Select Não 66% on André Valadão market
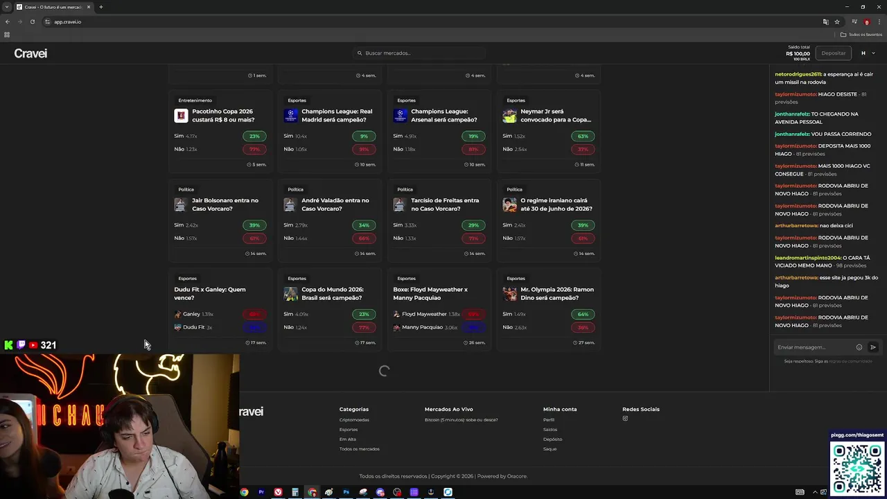The image size is (887, 499). pyautogui.click(x=364, y=238)
